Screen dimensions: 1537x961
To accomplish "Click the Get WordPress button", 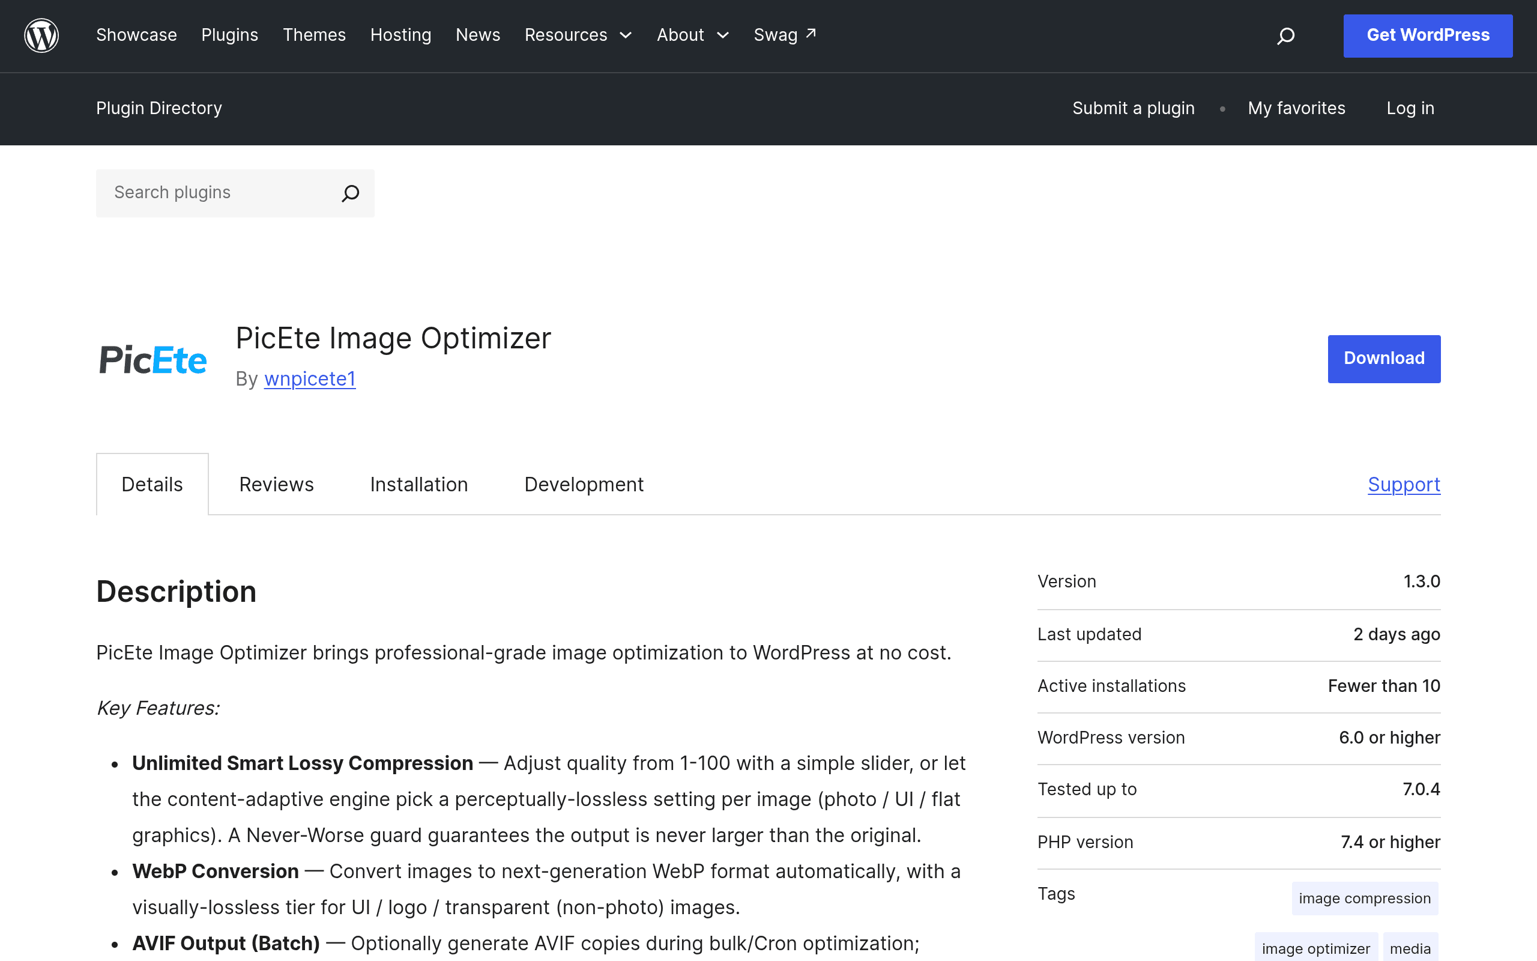I will pos(1428,35).
